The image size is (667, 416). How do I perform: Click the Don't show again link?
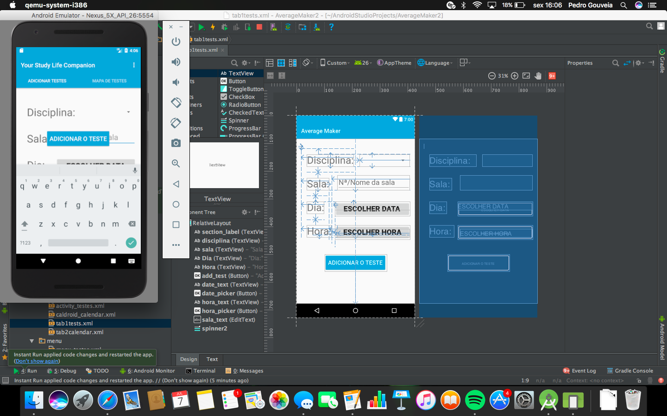coord(37,361)
